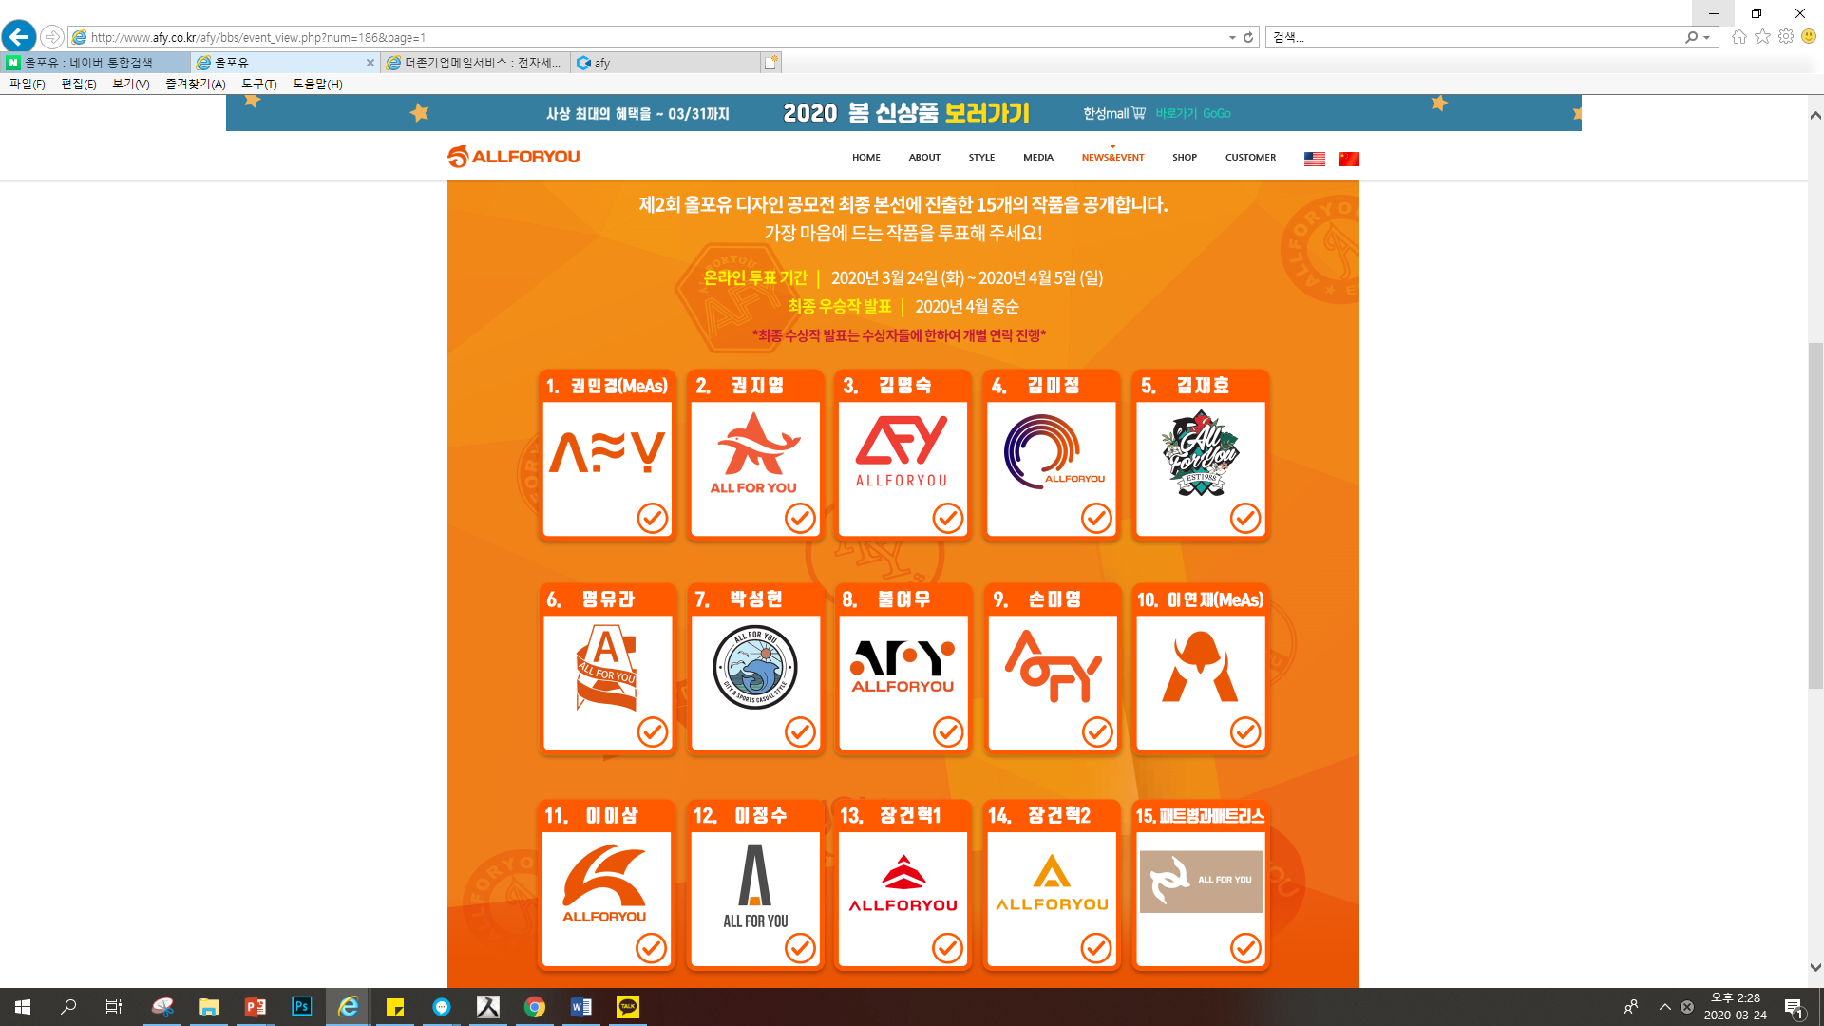Viewport: 1824px width, 1026px height.
Task: Vote for entry 5 김재효 checkmark
Action: [x=1245, y=518]
